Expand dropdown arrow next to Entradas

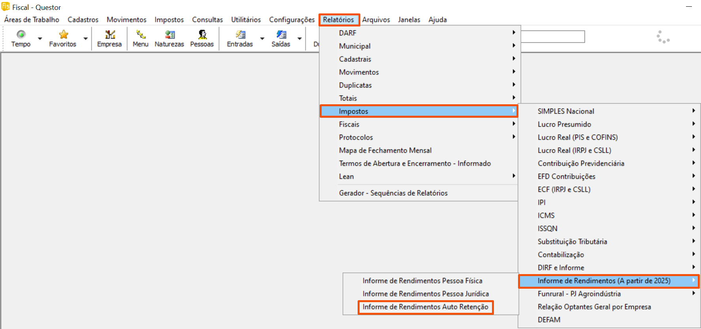[262, 39]
